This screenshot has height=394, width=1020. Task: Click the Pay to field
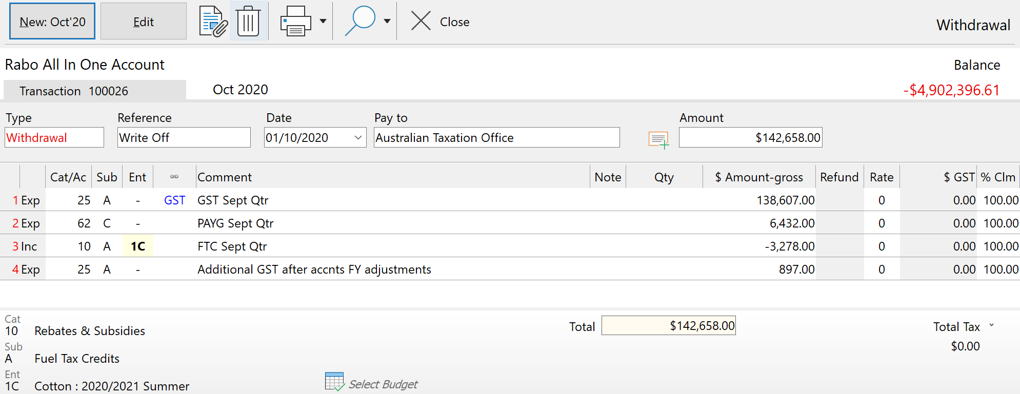click(497, 137)
